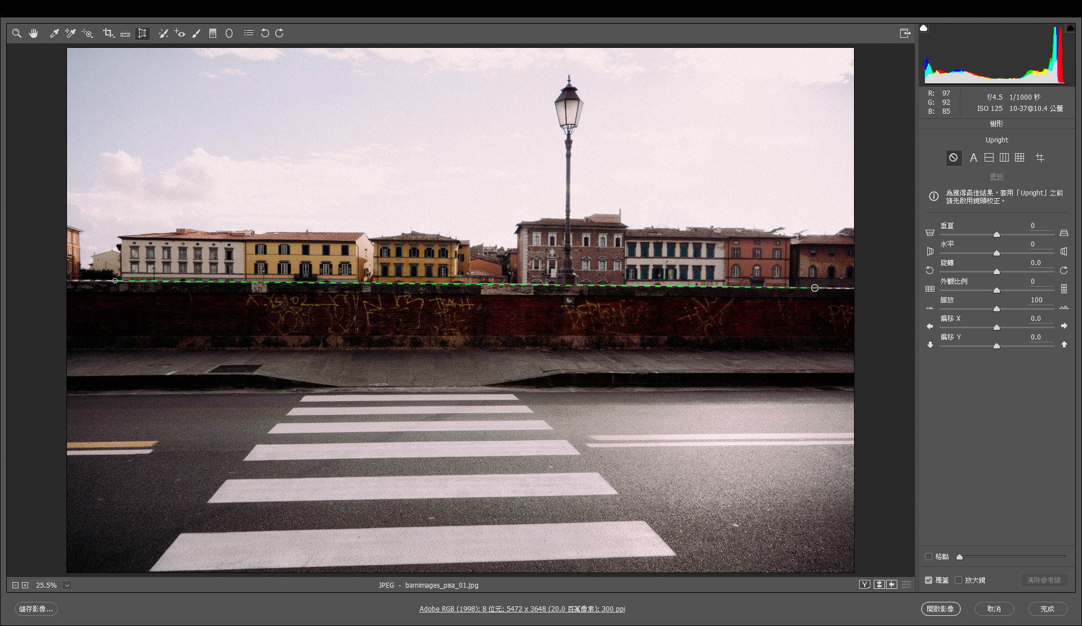Viewport: 1082px width, 626px height.
Task: Rotate image counterclockwise from toolbar
Action: pos(265,33)
